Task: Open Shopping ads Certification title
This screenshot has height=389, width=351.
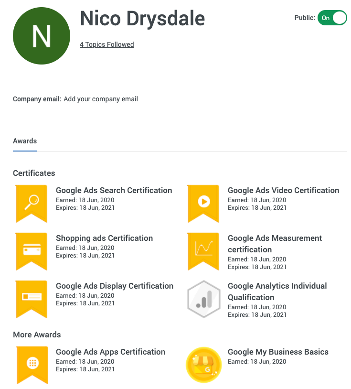Action: coord(105,238)
